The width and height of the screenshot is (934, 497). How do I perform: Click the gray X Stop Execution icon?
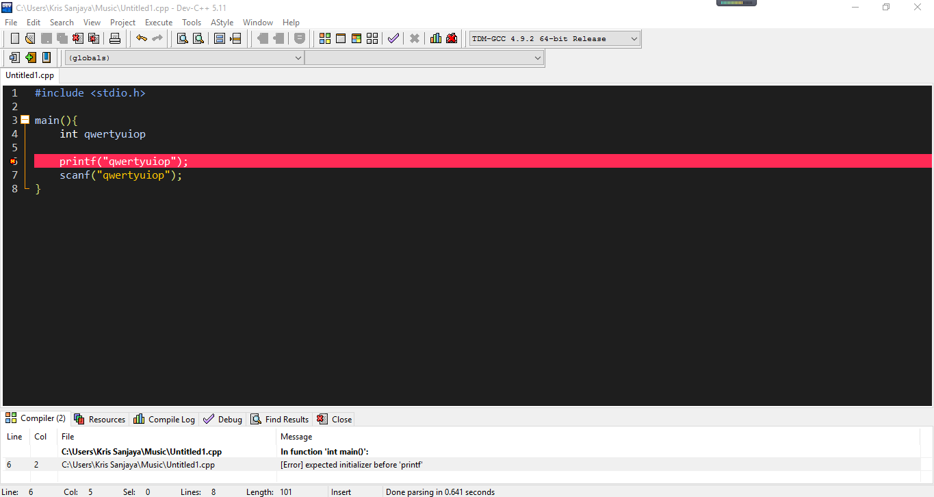pos(414,38)
